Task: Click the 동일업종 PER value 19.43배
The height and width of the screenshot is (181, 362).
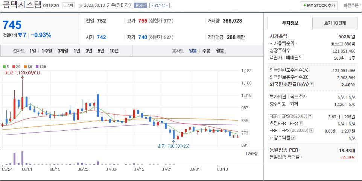Action: [x=347, y=151]
